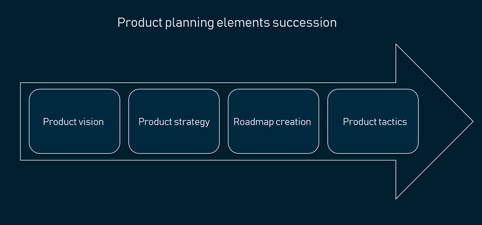Click the word "Product" in the title
Image resolution: width=482 pixels, height=225 pixels.
(140, 23)
